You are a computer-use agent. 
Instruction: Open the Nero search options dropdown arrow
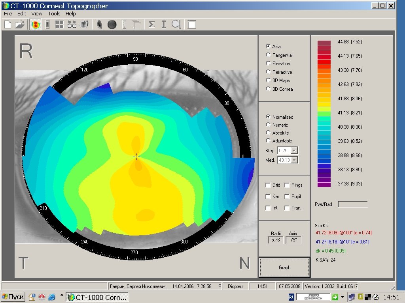click(343, 297)
